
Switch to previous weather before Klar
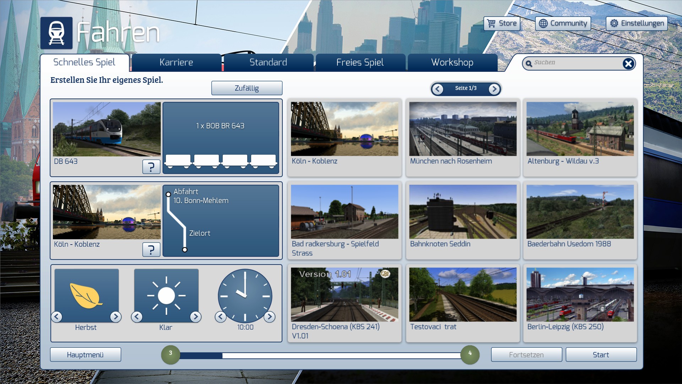137,316
